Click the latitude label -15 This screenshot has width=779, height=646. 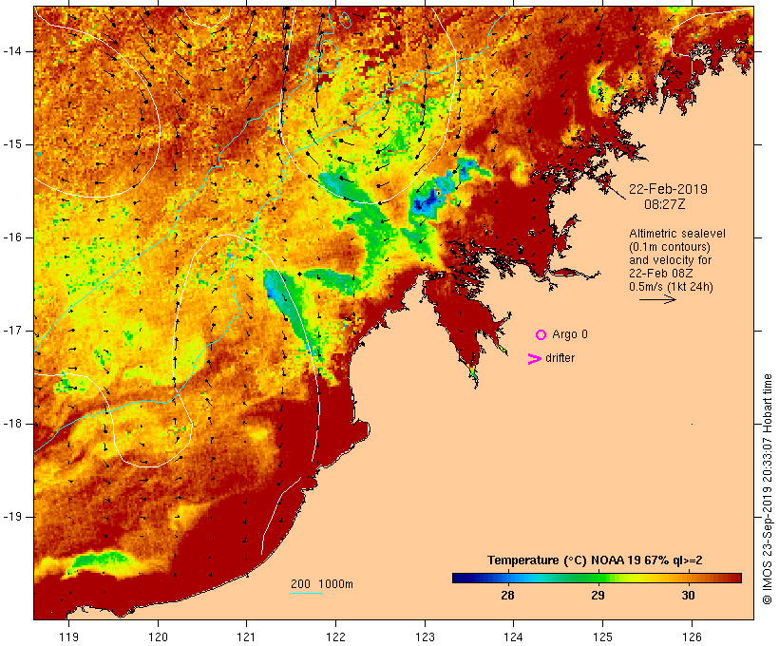point(12,144)
